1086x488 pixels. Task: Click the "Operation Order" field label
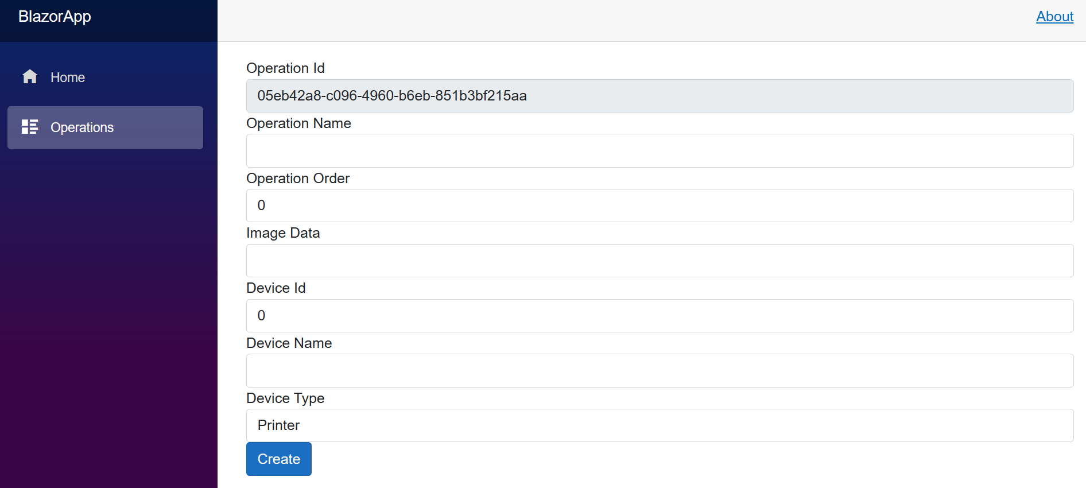[298, 179]
